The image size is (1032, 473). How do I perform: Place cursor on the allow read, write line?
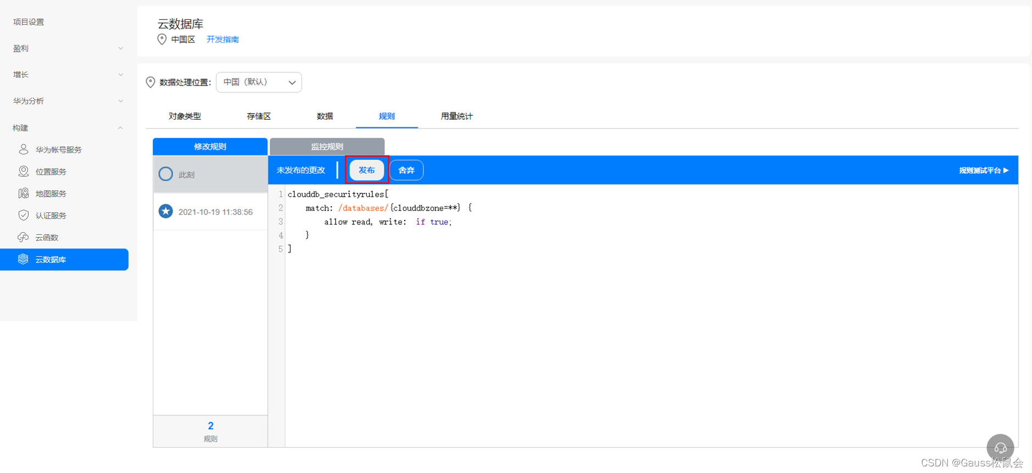pyautogui.click(x=388, y=222)
